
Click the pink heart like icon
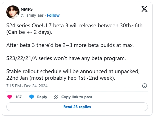(x=10, y=97)
